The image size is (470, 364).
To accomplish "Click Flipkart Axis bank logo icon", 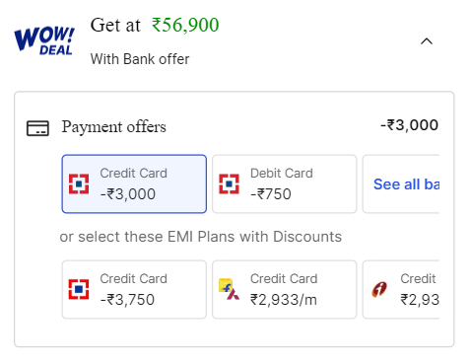I will coord(229,289).
